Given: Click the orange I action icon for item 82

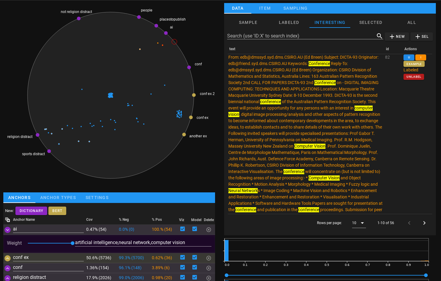Looking at the screenshot, I should (420, 57).
